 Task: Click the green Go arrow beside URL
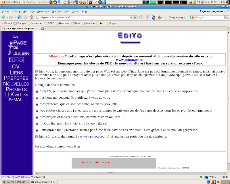click(x=135, y=17)
